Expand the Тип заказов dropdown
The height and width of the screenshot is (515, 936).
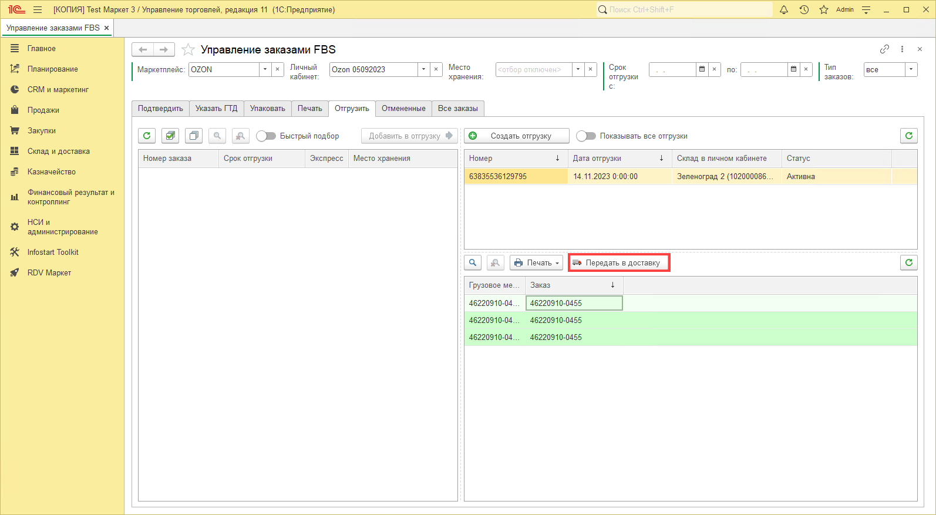click(911, 69)
